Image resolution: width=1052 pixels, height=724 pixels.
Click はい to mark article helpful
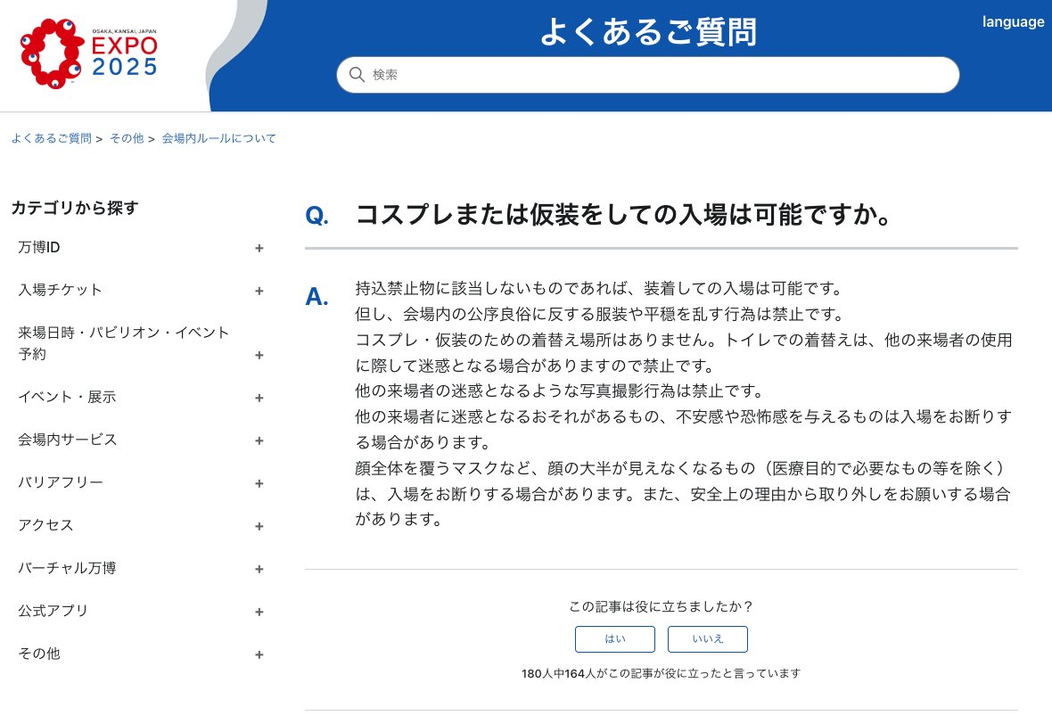(614, 639)
